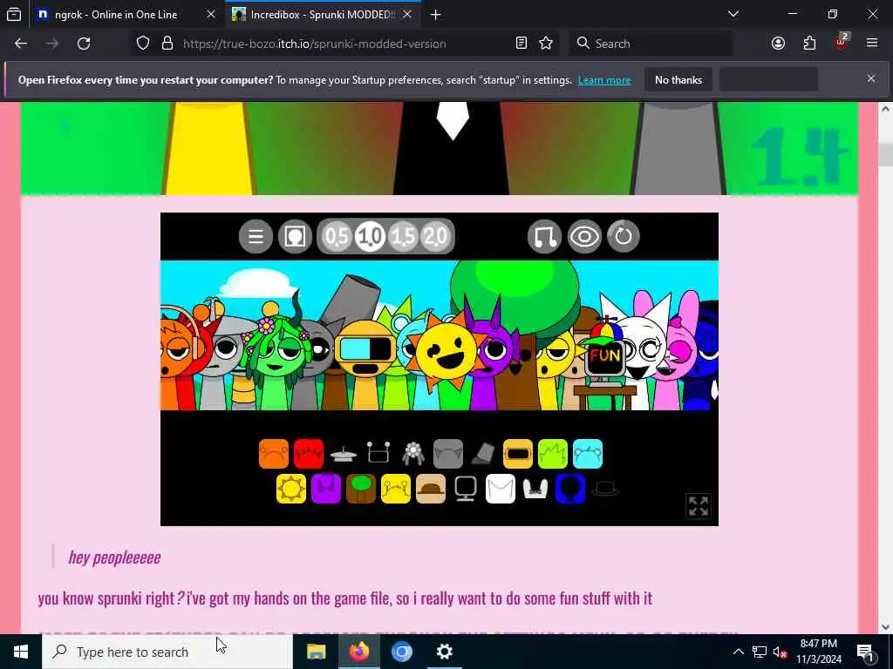Click the character portrait button in game bar

(x=295, y=236)
